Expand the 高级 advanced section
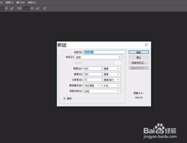Viewport: 187px width, 143px height. (64, 99)
